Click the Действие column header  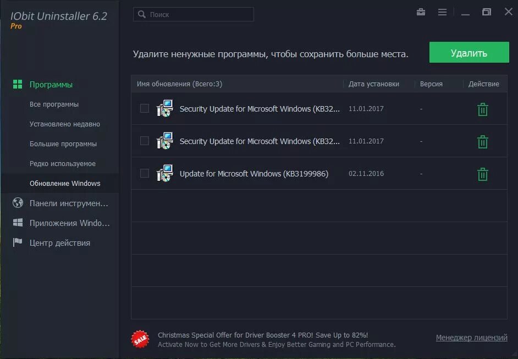click(x=484, y=84)
